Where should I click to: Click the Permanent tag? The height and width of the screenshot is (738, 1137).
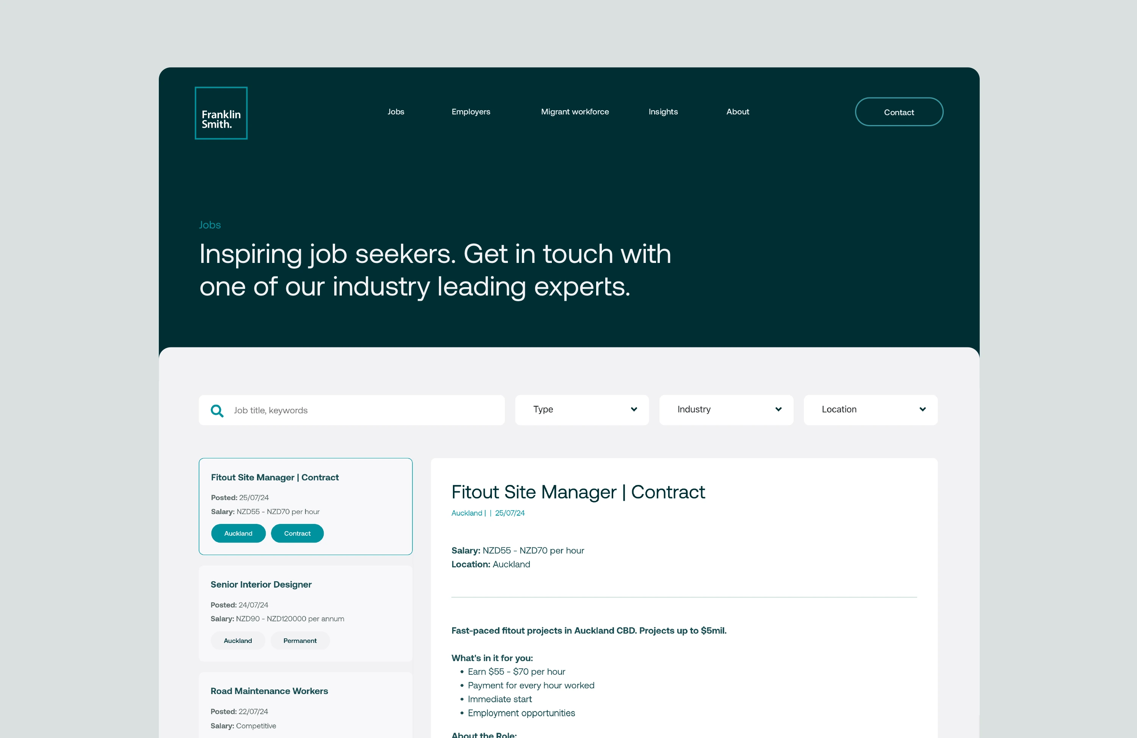click(300, 641)
